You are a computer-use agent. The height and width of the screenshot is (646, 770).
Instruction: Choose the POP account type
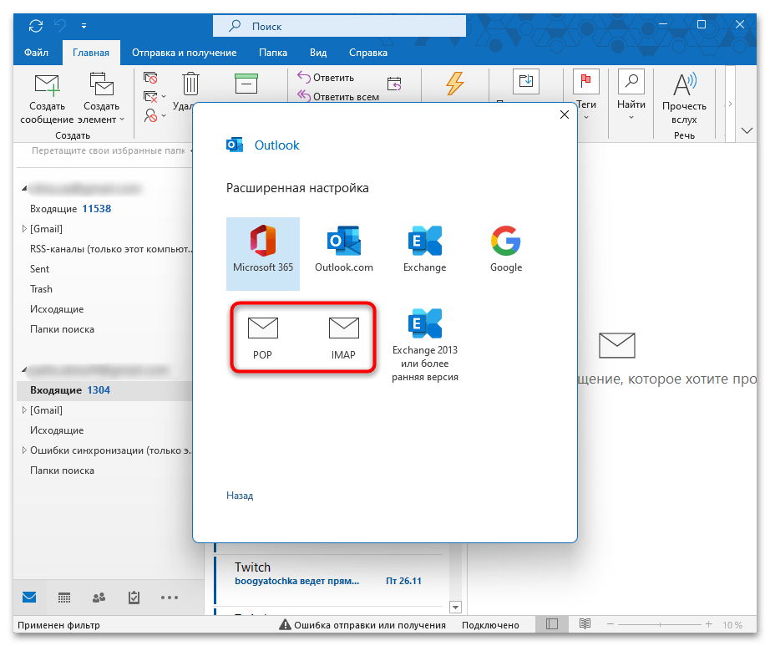click(262, 337)
